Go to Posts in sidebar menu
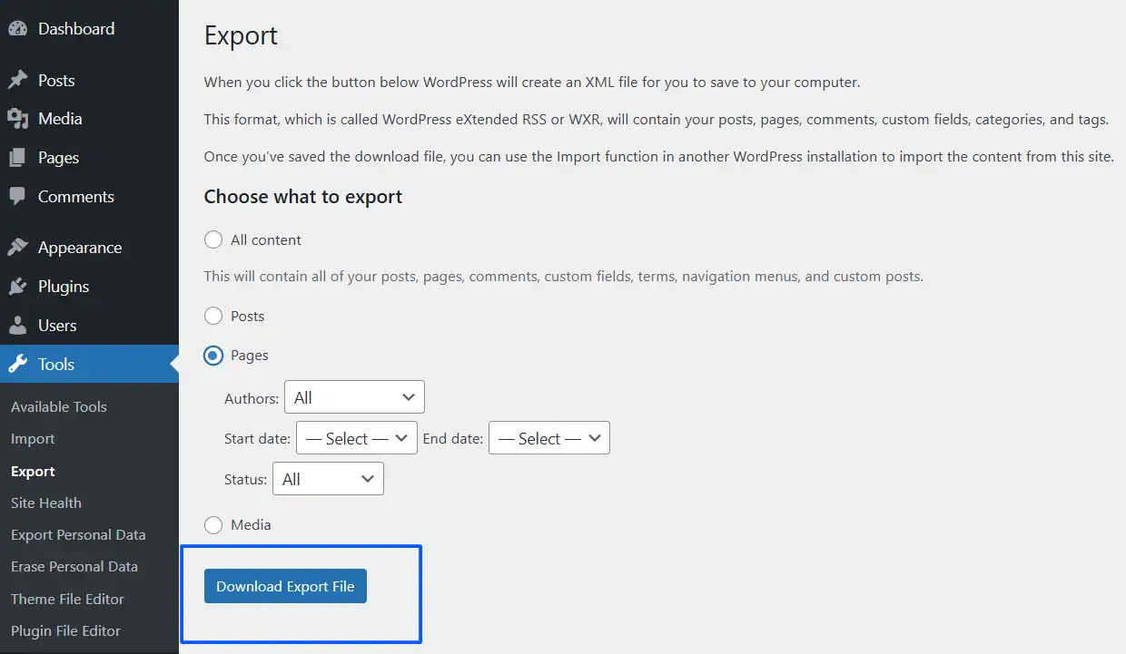The height and width of the screenshot is (654, 1126). click(x=89, y=81)
